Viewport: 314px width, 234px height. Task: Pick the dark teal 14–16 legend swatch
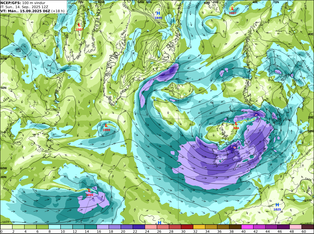pos(90,227)
